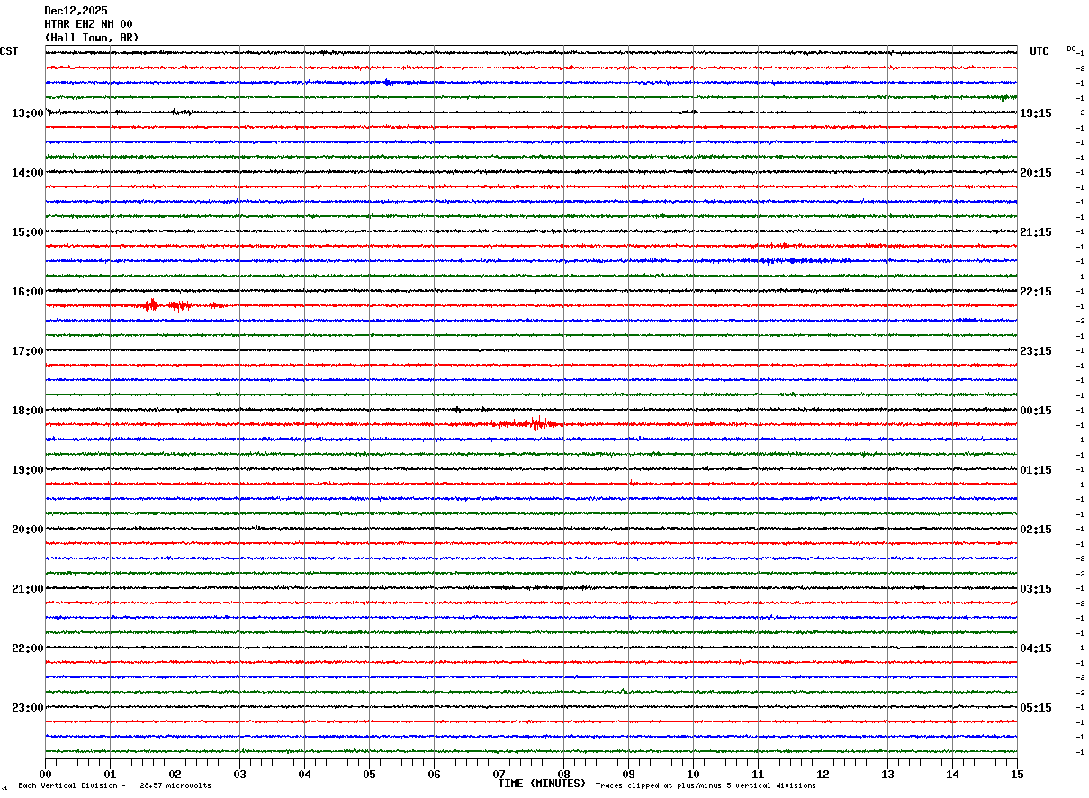Click minute 01 on the time axis
The image size is (1089, 798).
coord(110,774)
